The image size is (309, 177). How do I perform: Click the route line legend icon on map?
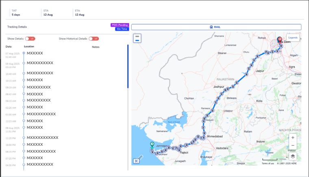click(137, 38)
